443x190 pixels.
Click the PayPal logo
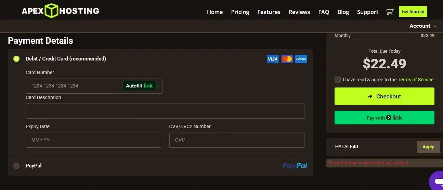click(x=295, y=166)
